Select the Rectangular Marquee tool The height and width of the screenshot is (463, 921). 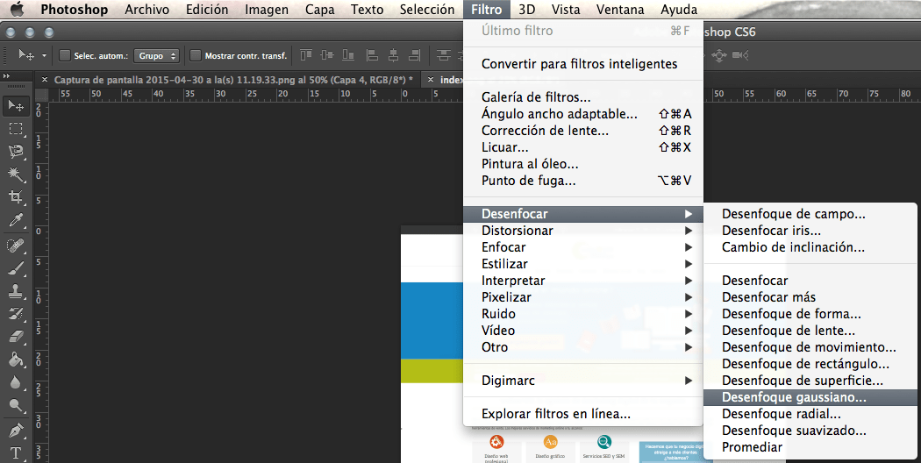(x=16, y=128)
